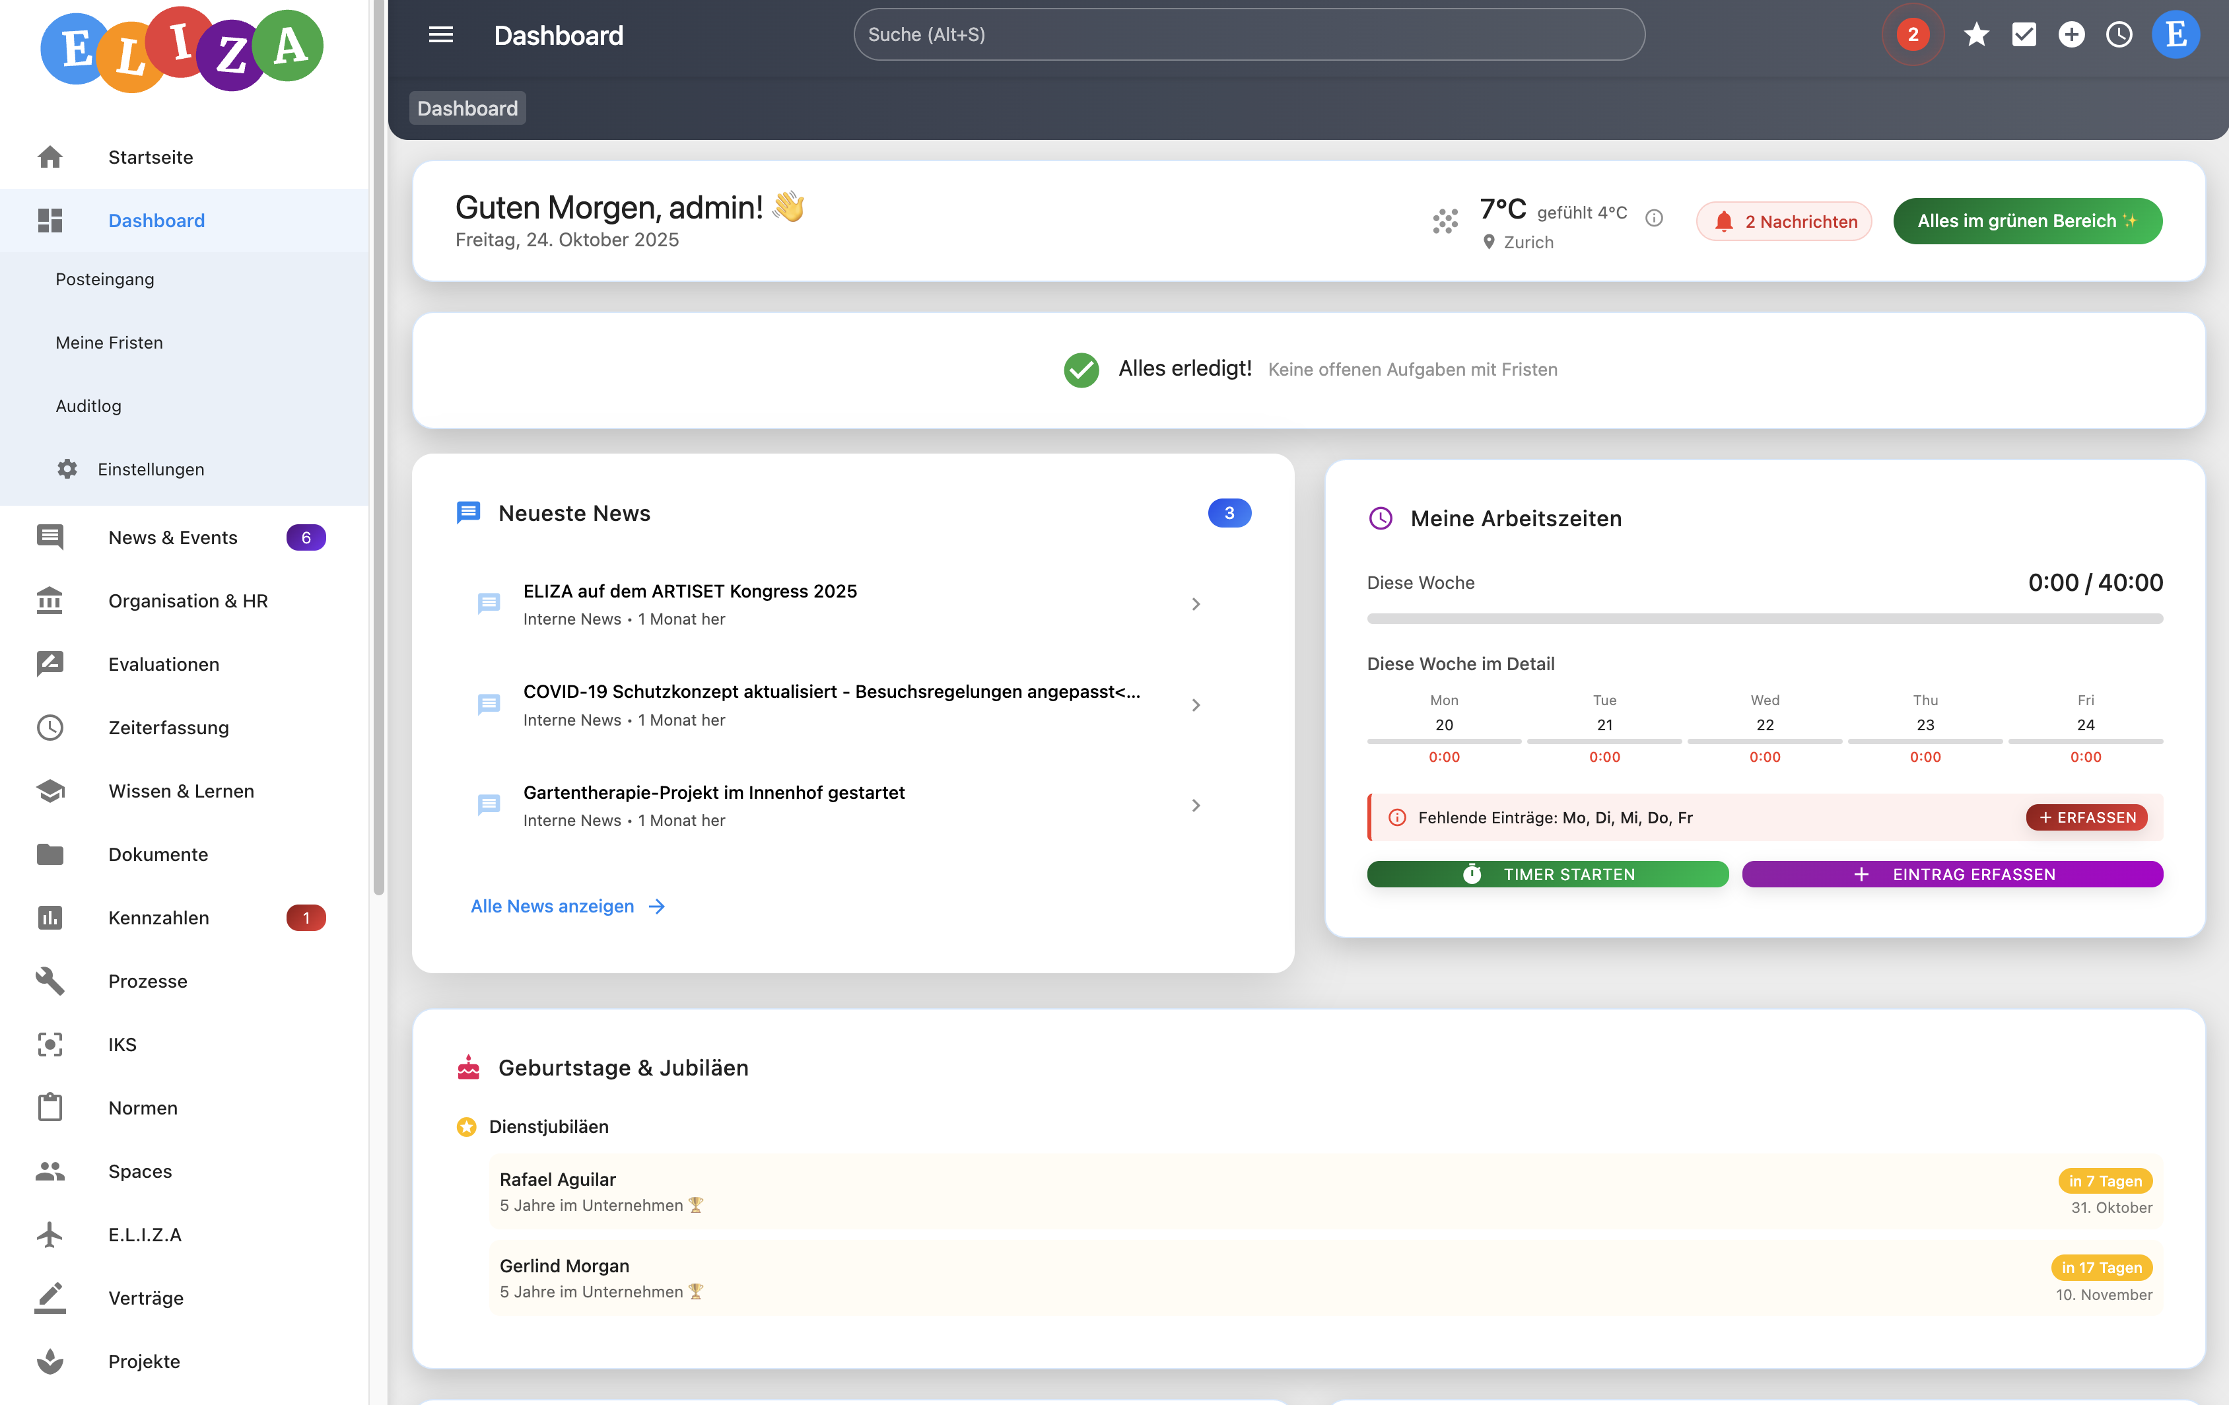Expand the ARTISET Kongress news via chevron
Image resolution: width=2229 pixels, height=1405 pixels.
pos(1196,603)
